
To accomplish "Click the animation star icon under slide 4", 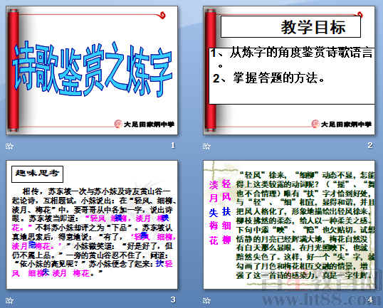I will (x=206, y=300).
